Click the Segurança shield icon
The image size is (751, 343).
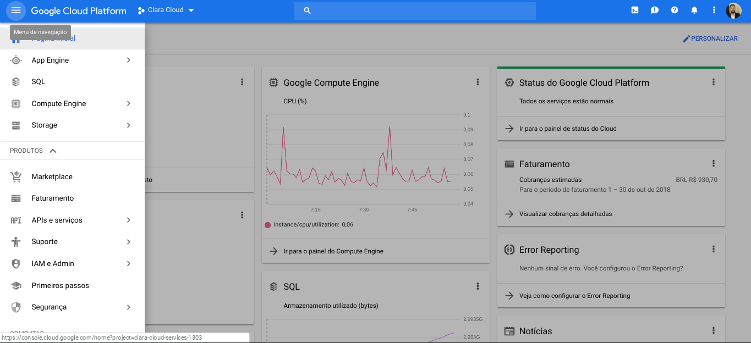tap(16, 307)
